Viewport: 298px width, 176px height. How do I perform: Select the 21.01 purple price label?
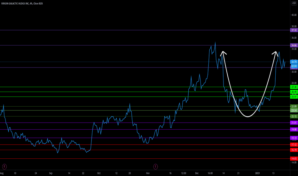294,123
